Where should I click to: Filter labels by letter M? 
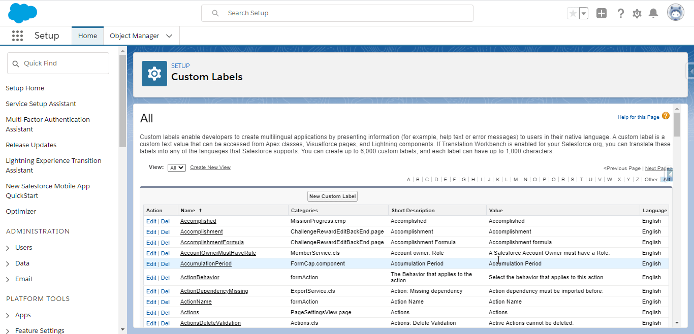point(516,180)
